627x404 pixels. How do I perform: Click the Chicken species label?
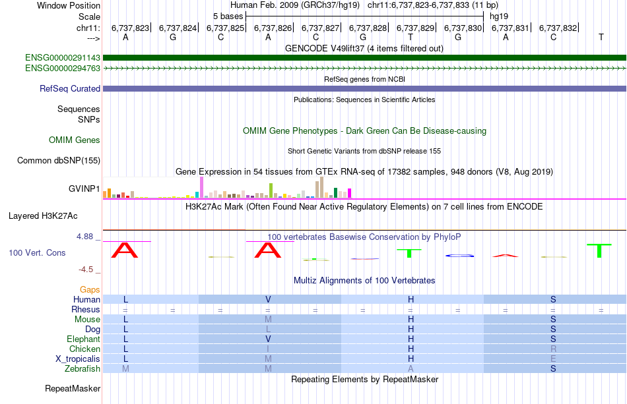pos(84,349)
